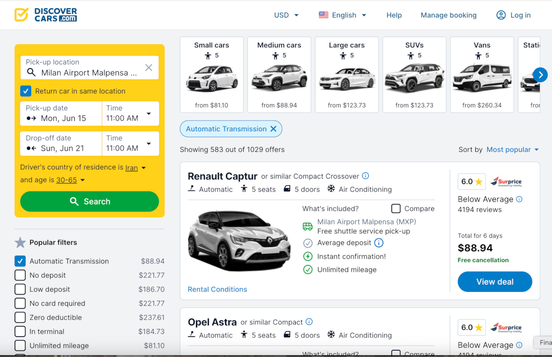Image resolution: width=552 pixels, height=357 pixels.
Task: Change driver age range 30-65
Action: pyautogui.click(x=70, y=180)
